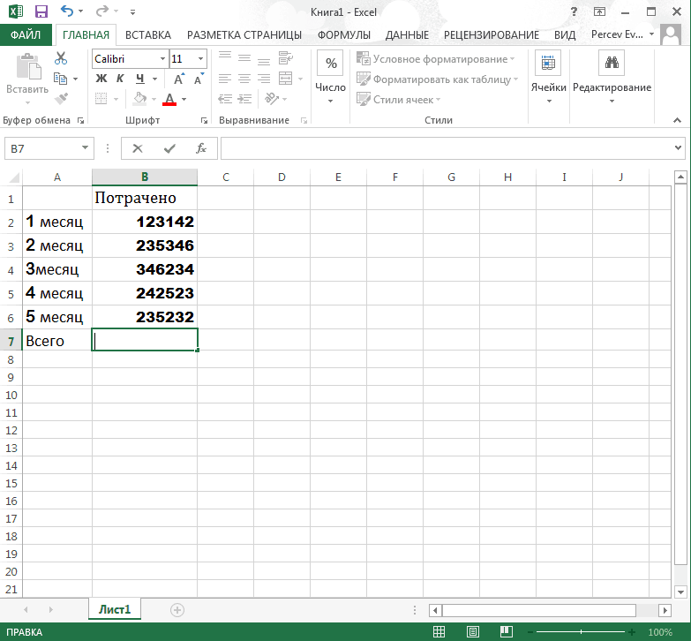Switch to the ВСТАВКА ribbon tab

pyautogui.click(x=148, y=34)
